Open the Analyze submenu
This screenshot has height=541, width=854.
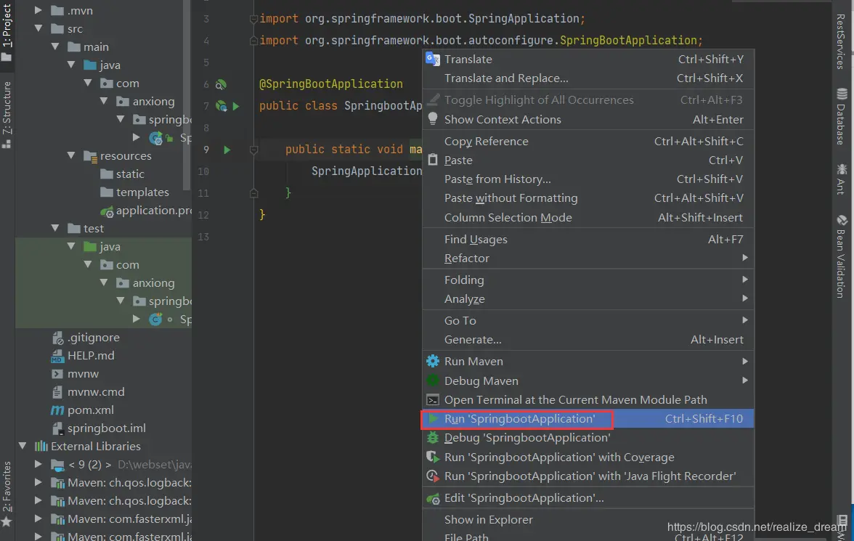(588, 298)
